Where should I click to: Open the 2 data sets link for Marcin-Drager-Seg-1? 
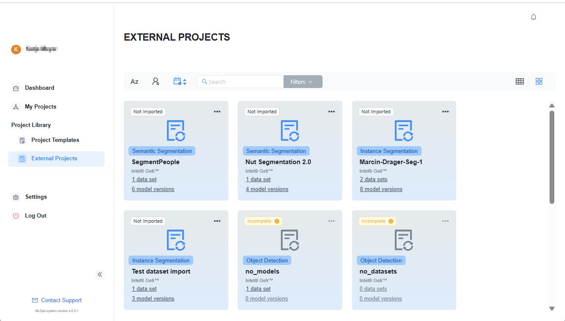click(373, 179)
